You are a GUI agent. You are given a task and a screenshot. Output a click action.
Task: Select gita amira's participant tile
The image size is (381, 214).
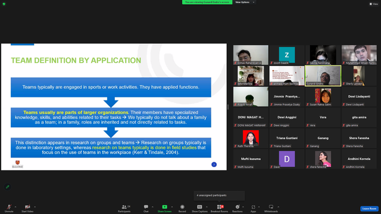coord(359,117)
